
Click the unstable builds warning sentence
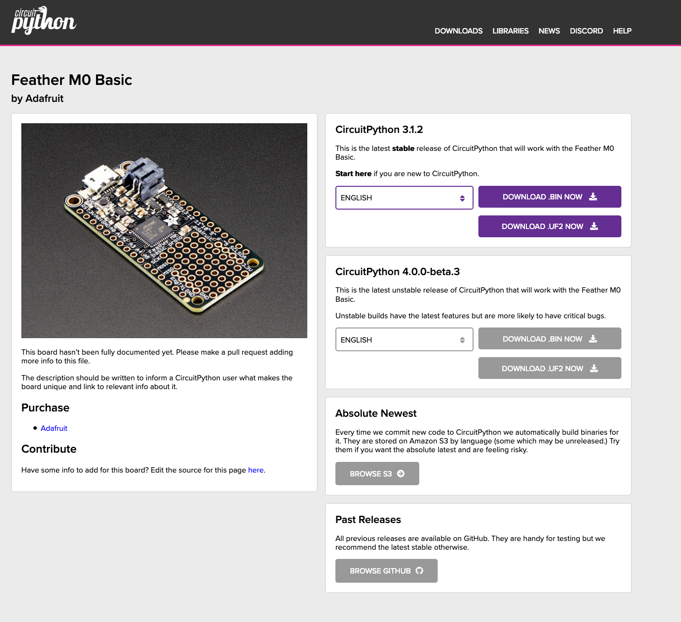pos(471,316)
